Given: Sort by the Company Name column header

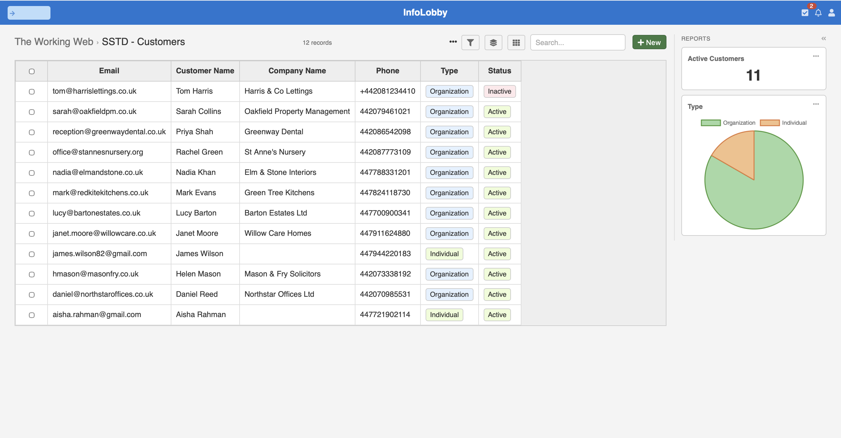Looking at the screenshot, I should [297, 71].
